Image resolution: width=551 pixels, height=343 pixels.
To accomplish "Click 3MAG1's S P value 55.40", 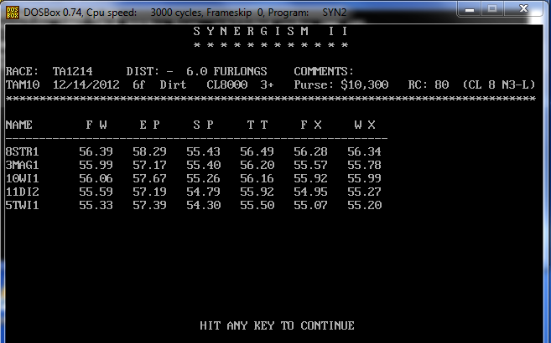I will pyautogui.click(x=204, y=165).
